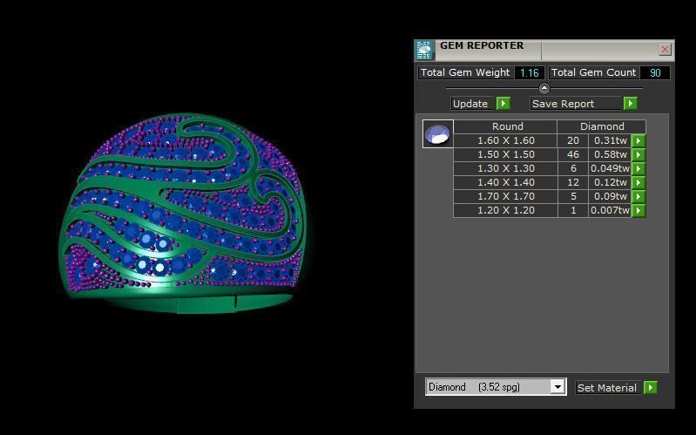This screenshot has height=435, width=696.
Task: Click green arrow for 1.50 X 1.50 row
Action: (639, 154)
